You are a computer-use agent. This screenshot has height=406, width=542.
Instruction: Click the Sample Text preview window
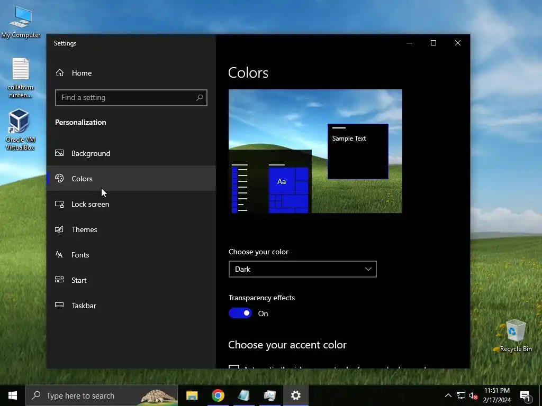tap(358, 152)
